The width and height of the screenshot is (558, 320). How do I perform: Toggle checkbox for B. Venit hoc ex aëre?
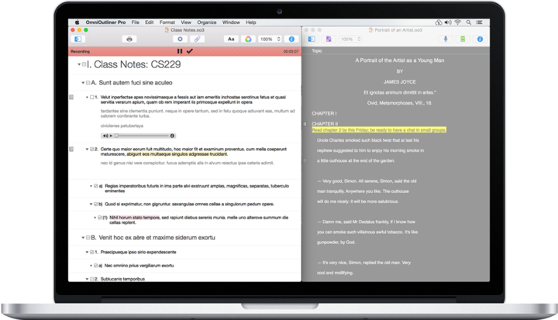(x=88, y=238)
